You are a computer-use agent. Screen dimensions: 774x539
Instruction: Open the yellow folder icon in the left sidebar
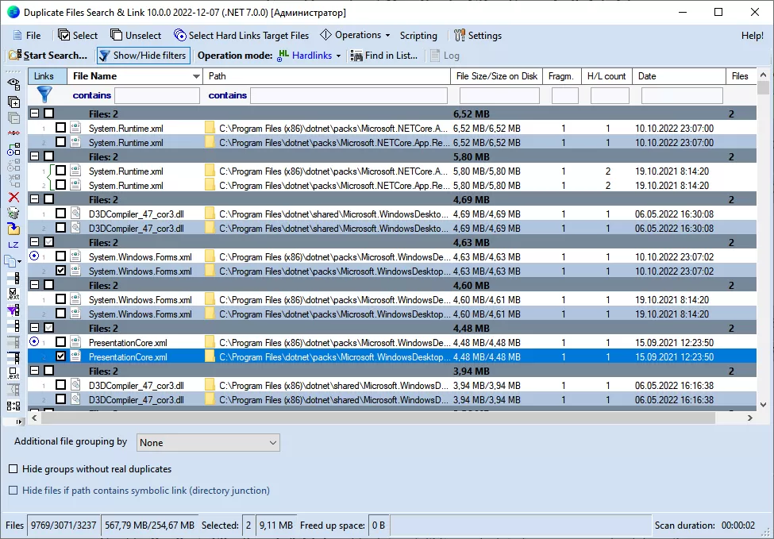(12, 228)
